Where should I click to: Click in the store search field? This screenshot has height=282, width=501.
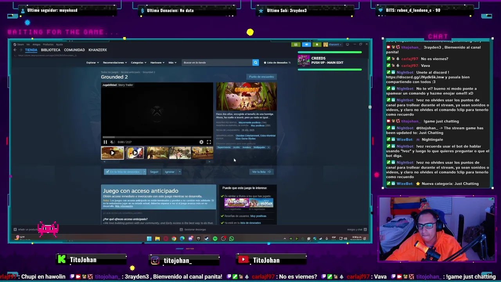point(217,62)
